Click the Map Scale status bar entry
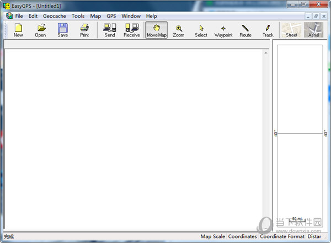 (x=213, y=236)
